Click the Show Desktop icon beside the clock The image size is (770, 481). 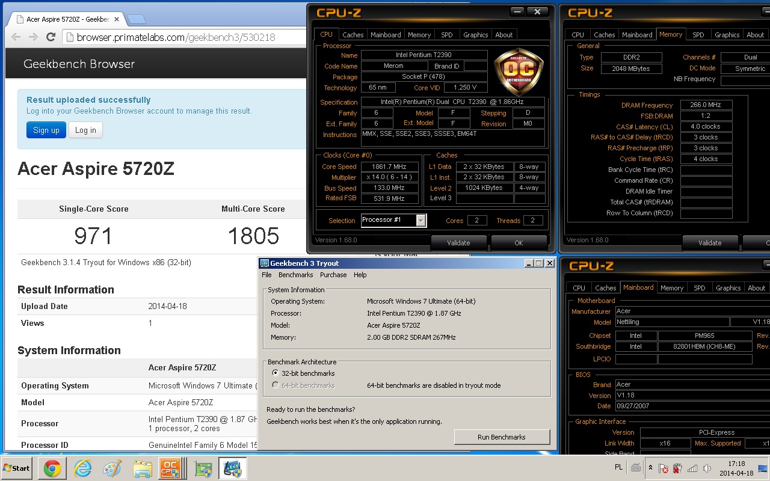[x=763, y=468]
